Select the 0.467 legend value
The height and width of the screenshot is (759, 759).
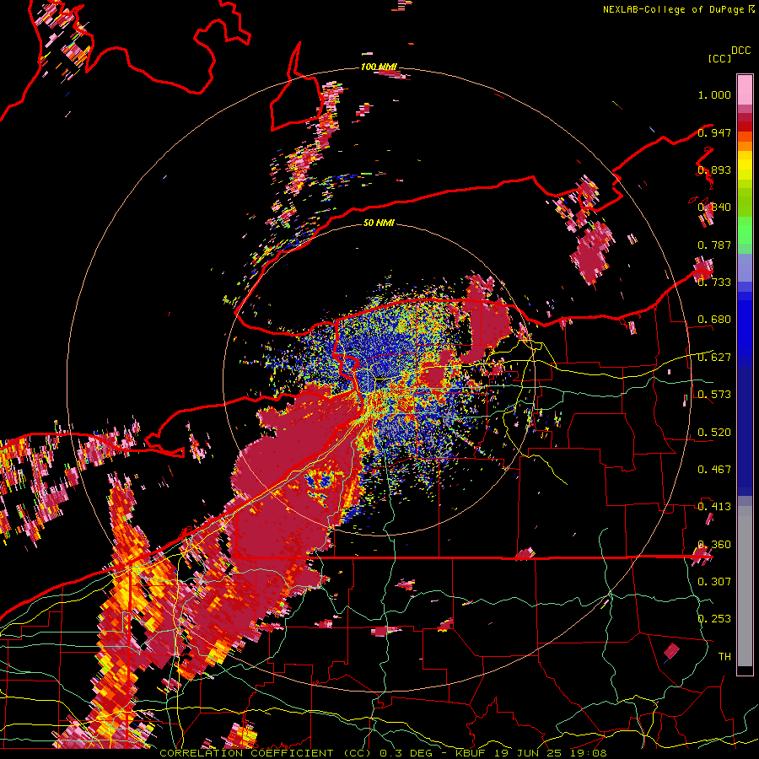point(714,470)
